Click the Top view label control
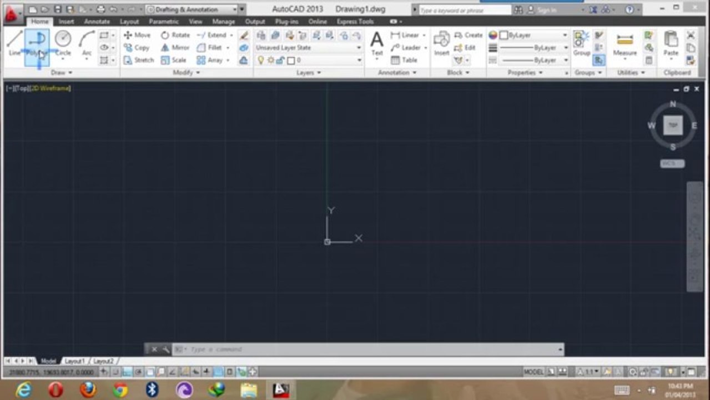Viewport: 710px width, 400px height. coord(22,88)
